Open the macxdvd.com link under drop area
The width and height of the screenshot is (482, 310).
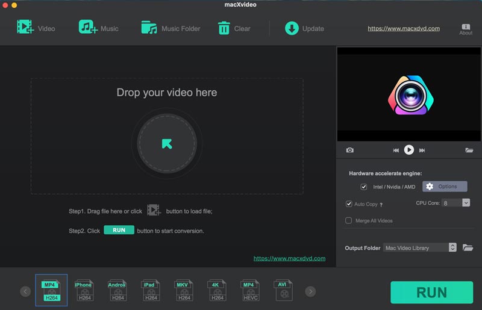coord(290,258)
